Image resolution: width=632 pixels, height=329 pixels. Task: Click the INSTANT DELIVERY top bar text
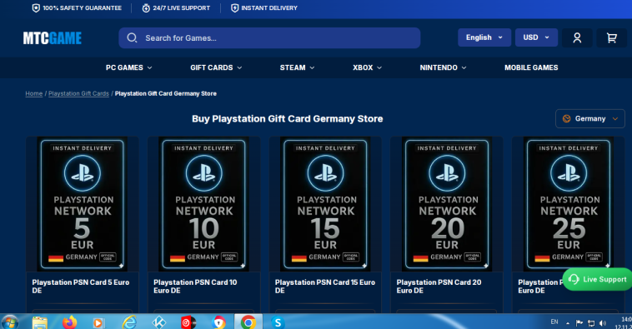(x=269, y=8)
